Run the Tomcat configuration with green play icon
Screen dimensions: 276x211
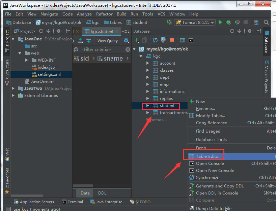tap(220, 22)
